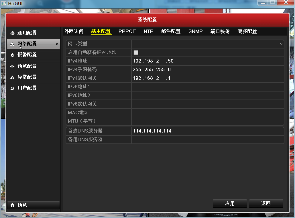Switch to the NTP tab
Viewport: 295px width, 218px height.
[x=148, y=31]
